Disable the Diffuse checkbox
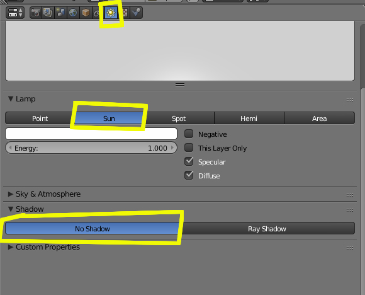 coord(189,175)
